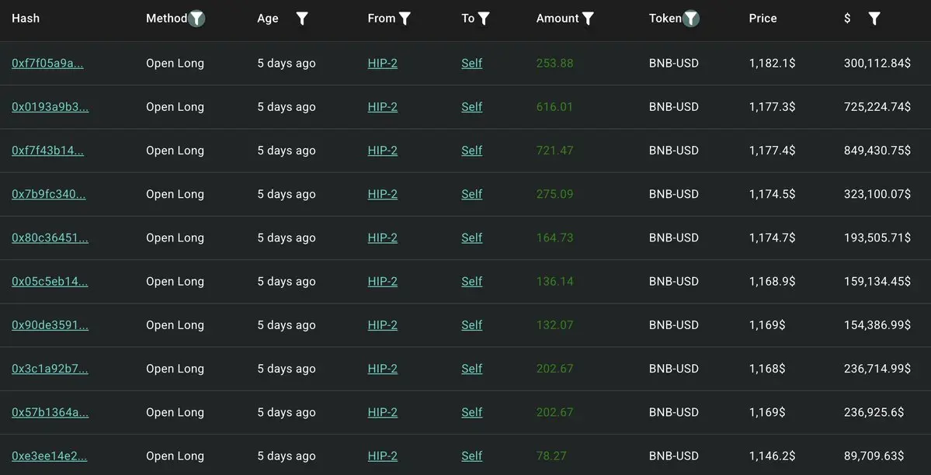Open the To column filter
The image size is (931, 475).
tap(484, 19)
